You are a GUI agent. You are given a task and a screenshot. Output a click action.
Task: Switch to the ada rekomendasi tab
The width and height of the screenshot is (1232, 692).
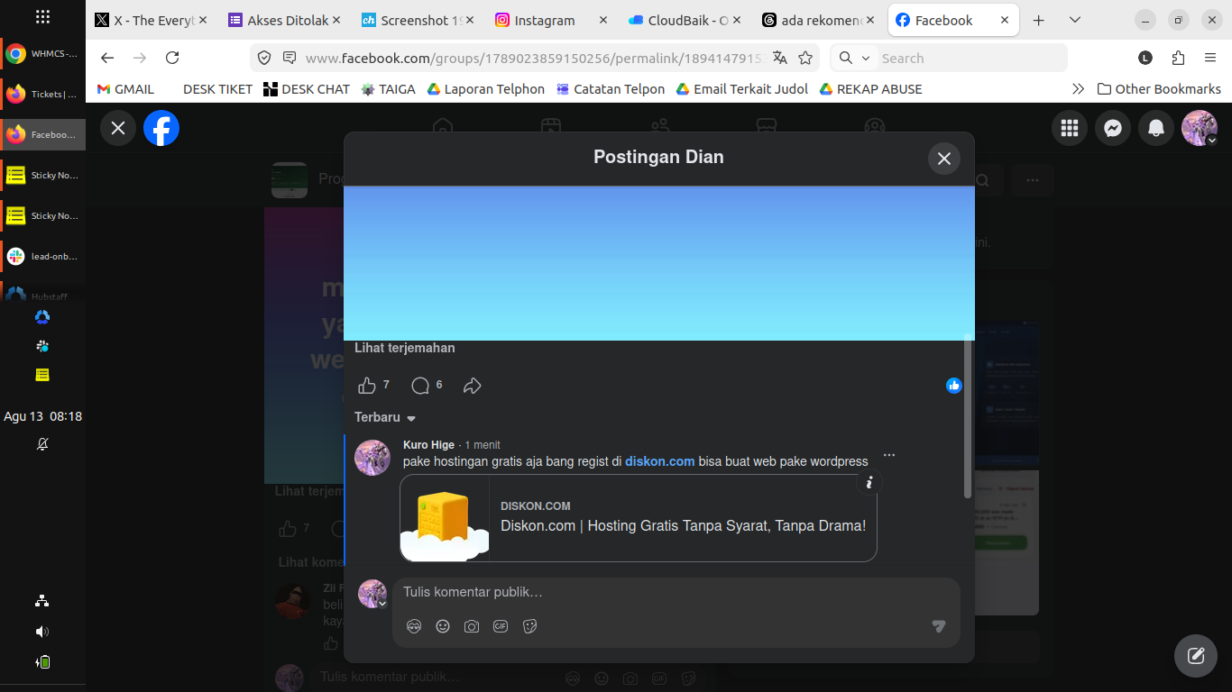pyautogui.click(x=818, y=20)
